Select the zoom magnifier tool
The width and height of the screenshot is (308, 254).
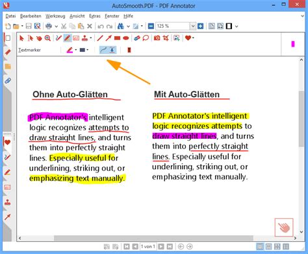[47, 38]
